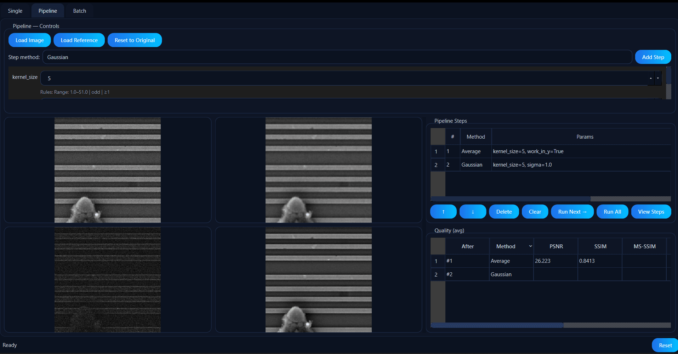678x354 pixels.
Task: Switch to the Single tab
Action: (15, 11)
